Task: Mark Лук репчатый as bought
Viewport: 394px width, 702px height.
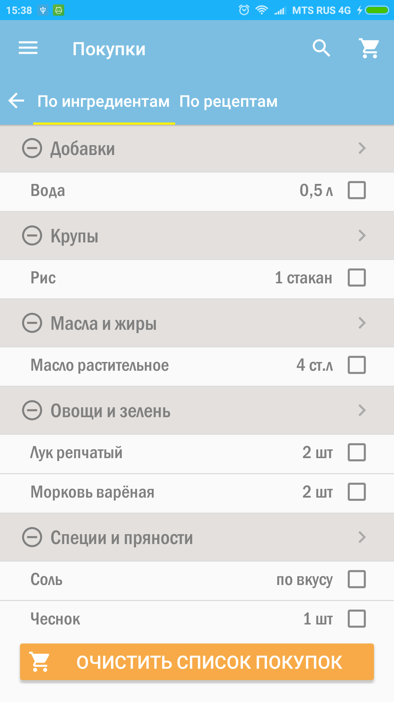Action: pos(356,452)
